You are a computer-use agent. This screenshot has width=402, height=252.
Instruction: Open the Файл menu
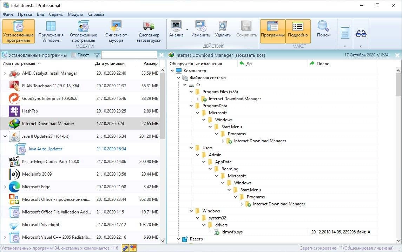click(x=8, y=14)
